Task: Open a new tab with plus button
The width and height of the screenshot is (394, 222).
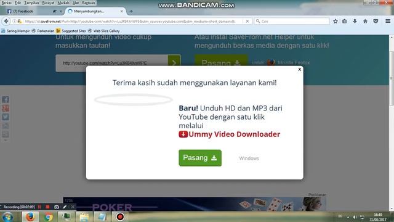Action: click(131, 11)
